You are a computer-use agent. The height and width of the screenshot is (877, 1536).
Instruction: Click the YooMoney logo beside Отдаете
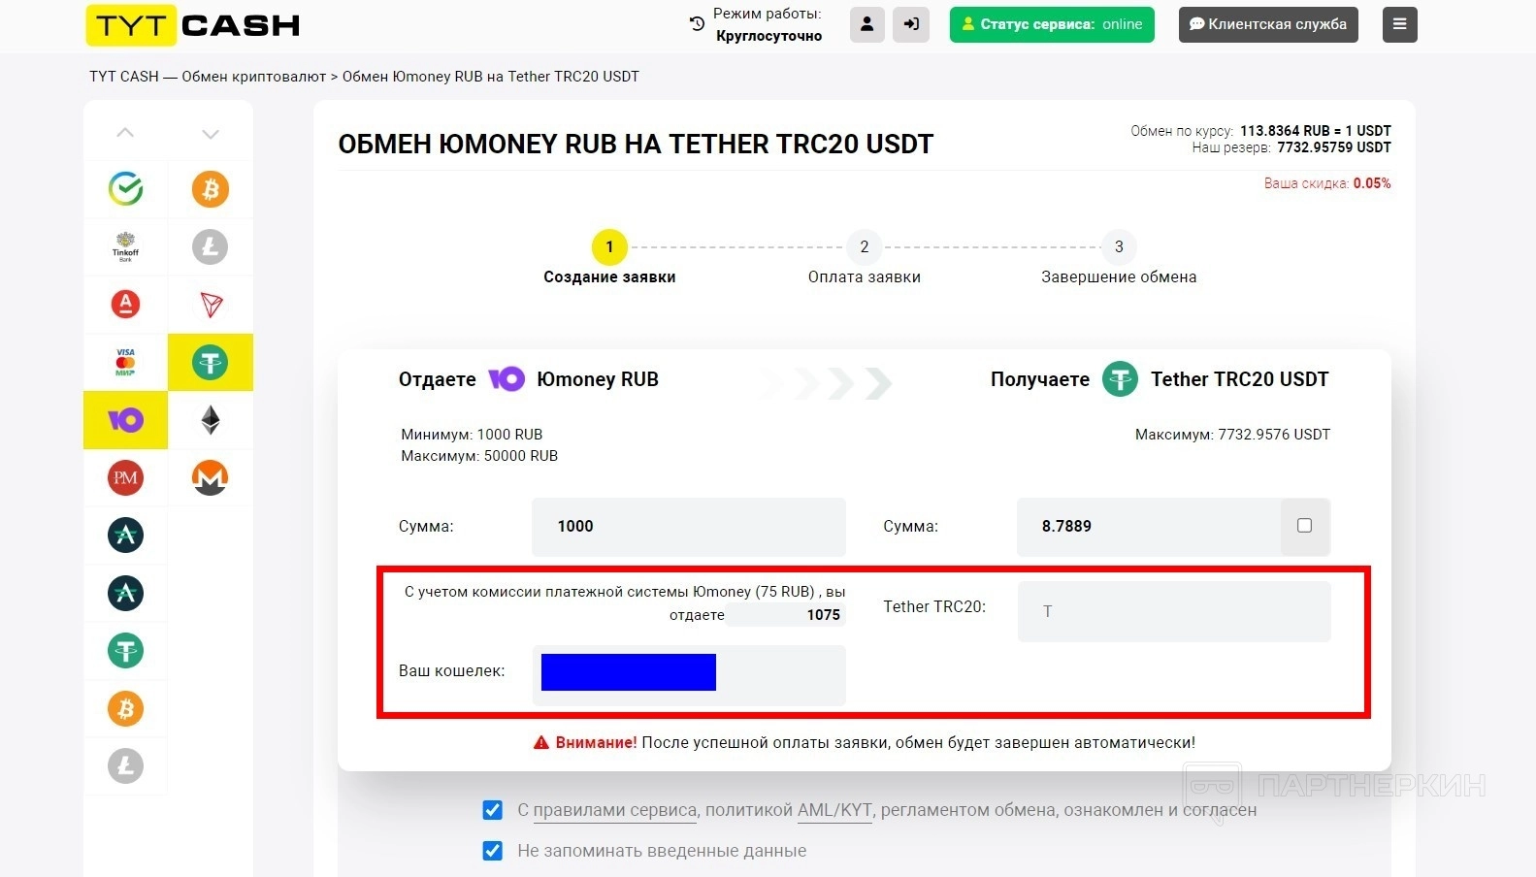pos(507,379)
